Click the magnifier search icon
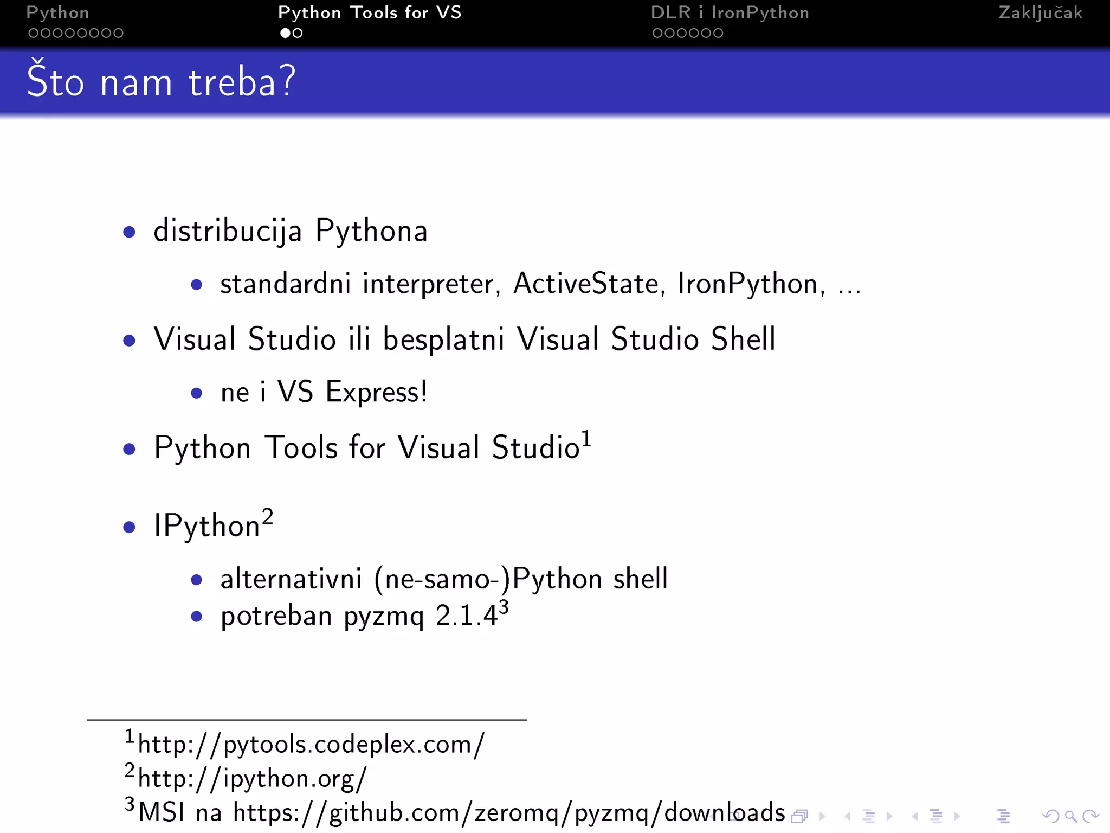Viewport: 1110px width, 833px height. coord(1070,816)
